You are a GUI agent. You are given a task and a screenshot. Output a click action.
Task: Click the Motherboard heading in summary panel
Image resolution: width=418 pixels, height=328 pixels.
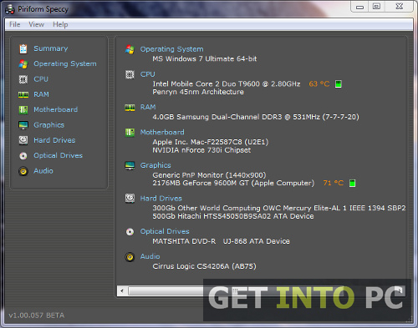(162, 132)
